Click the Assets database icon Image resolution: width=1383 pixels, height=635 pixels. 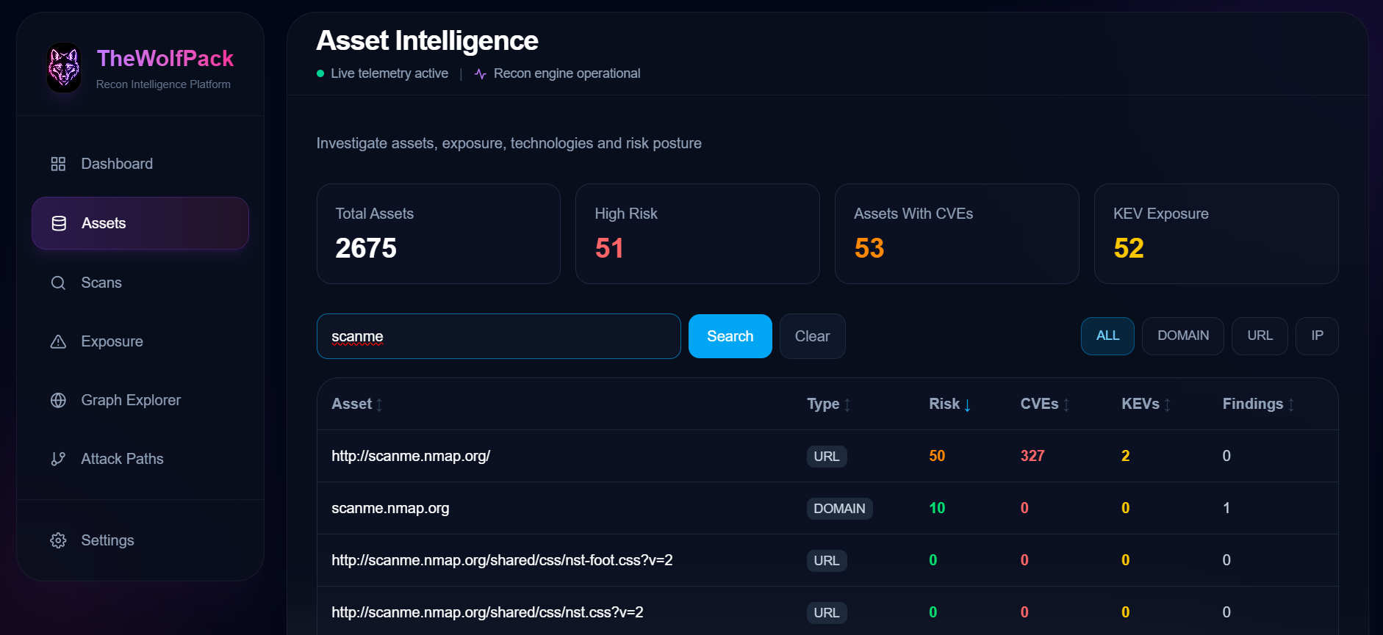[59, 223]
